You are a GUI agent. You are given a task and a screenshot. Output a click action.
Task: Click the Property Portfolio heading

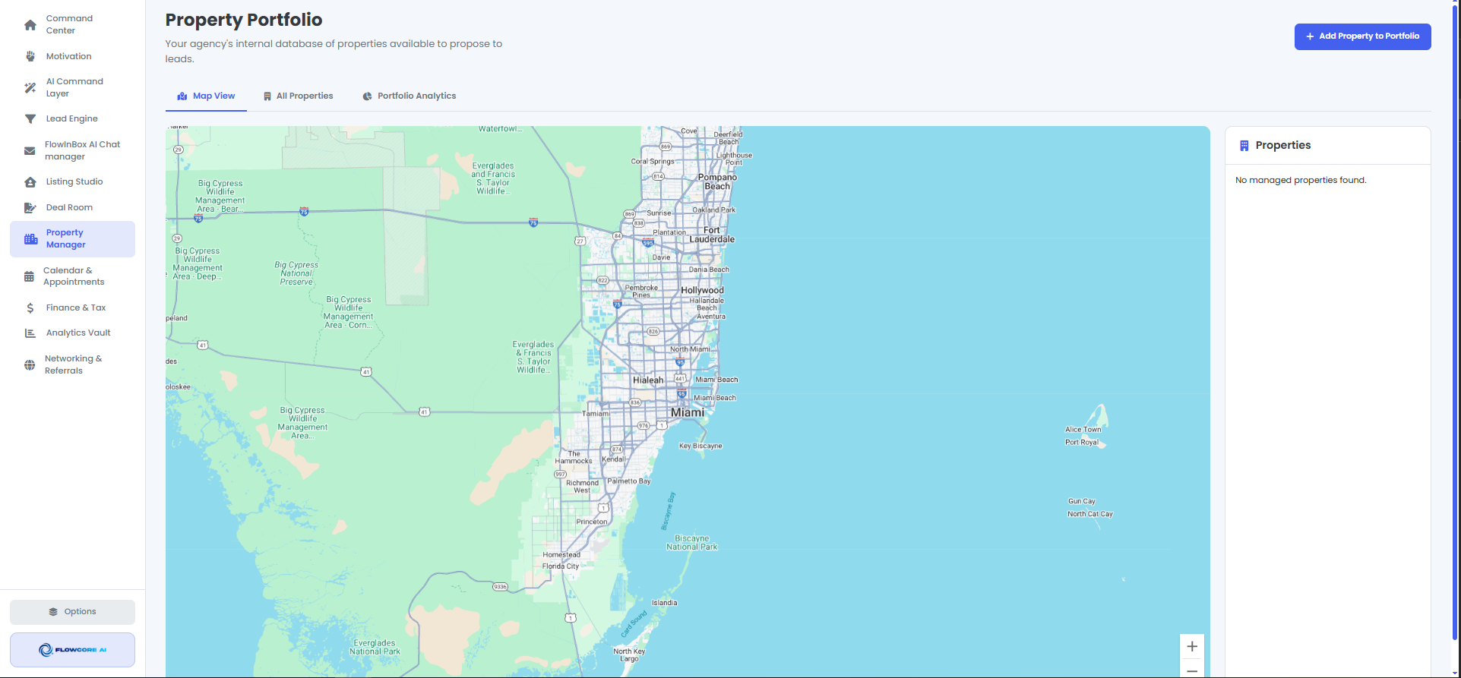[244, 20]
